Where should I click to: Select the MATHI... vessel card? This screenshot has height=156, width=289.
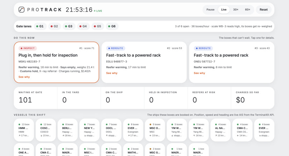coord(133,150)
